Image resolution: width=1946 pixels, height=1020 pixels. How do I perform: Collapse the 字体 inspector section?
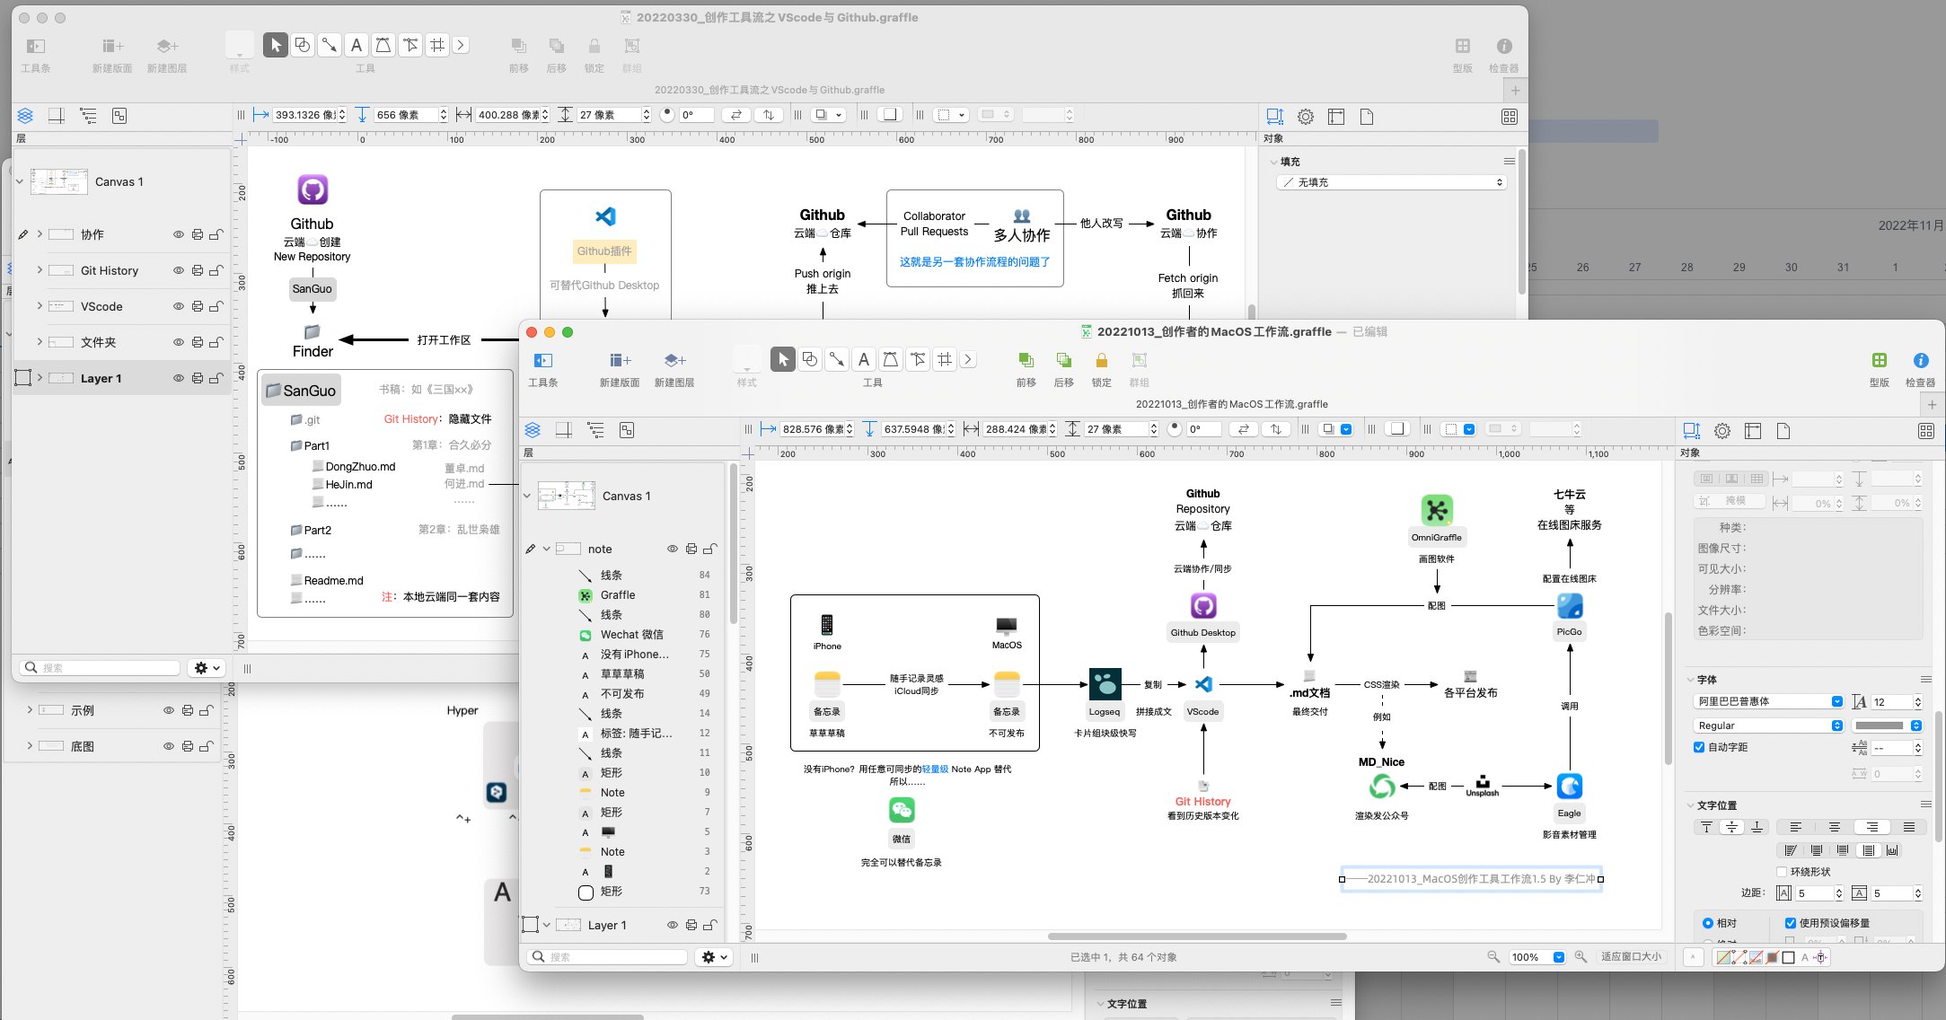[x=1690, y=680]
